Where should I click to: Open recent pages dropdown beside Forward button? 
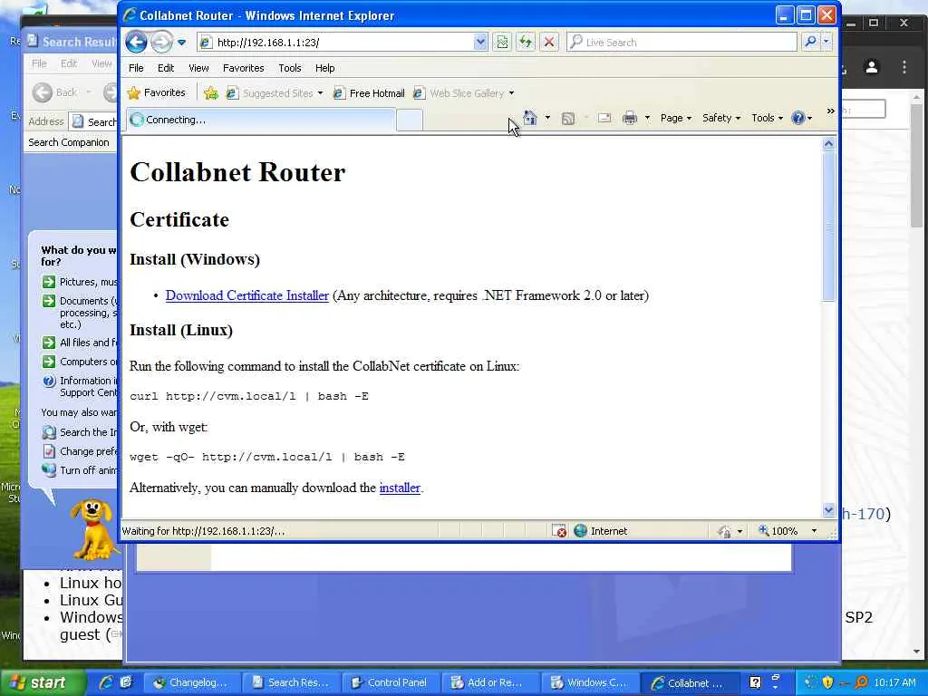point(181,43)
